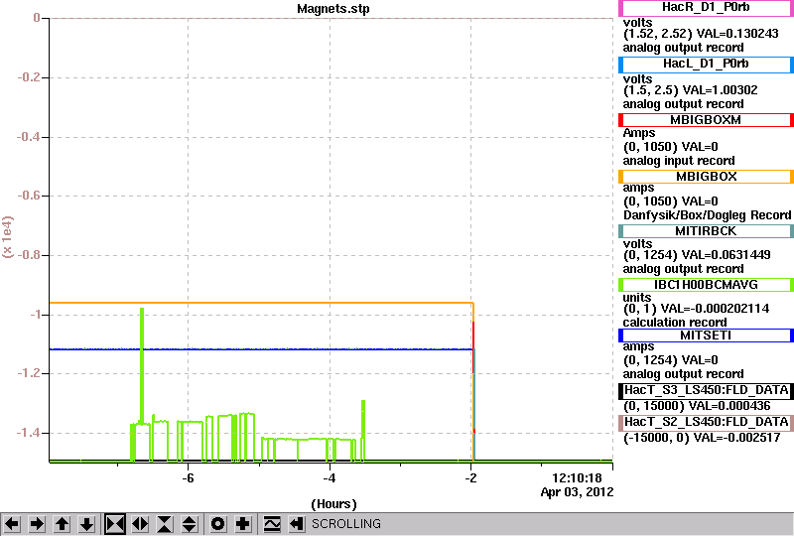Click the VAL=0.0631449 range text
This screenshot has height=536, width=794.
727,255
